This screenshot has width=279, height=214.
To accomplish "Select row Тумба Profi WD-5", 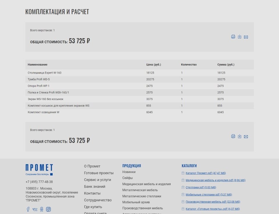I will 139,79.
